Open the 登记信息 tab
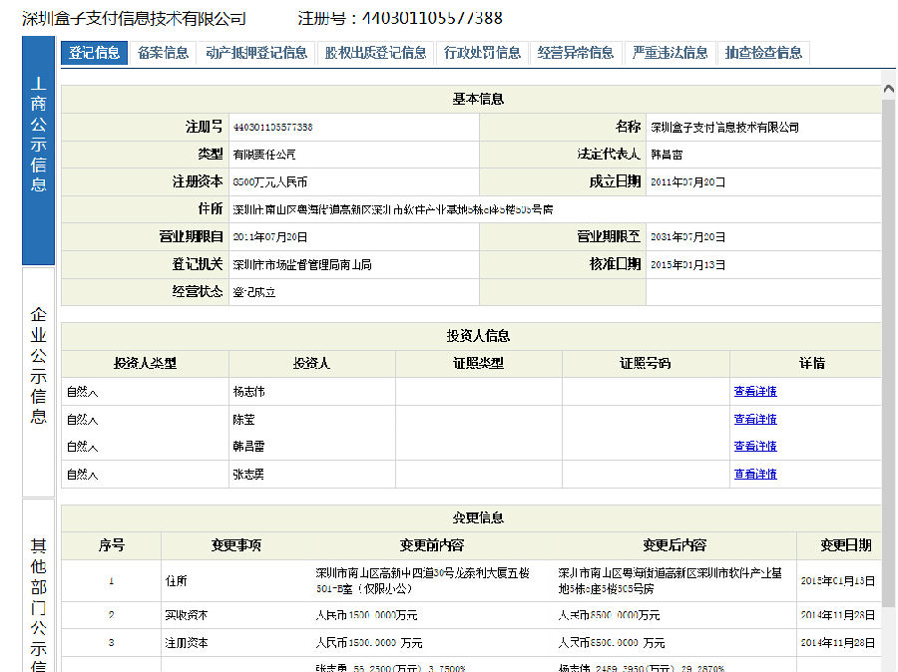The width and height of the screenshot is (898, 672). [95, 53]
